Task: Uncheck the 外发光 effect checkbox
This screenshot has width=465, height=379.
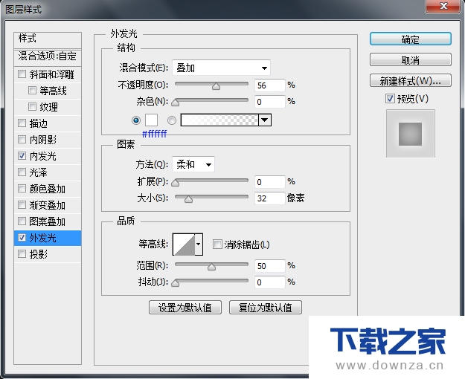Action: 22,237
